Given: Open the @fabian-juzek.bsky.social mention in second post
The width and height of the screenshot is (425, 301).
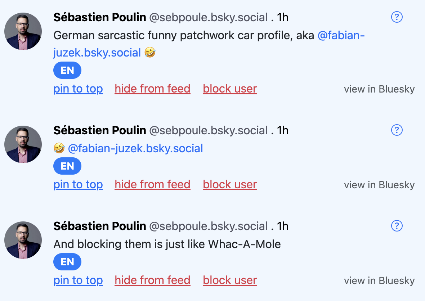Looking at the screenshot, I should (x=135, y=148).
